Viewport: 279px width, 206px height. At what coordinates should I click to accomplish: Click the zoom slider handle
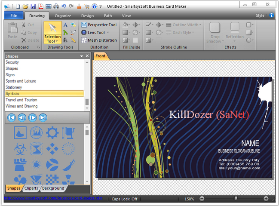click(236, 198)
